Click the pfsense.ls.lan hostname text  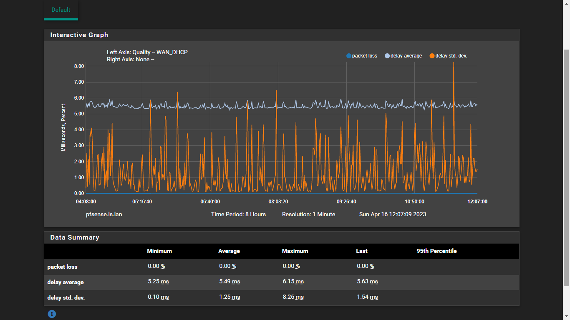pyautogui.click(x=104, y=214)
